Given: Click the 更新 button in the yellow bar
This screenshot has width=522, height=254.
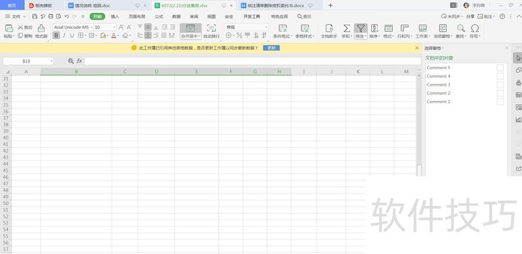Looking at the screenshot, I should pos(271,48).
